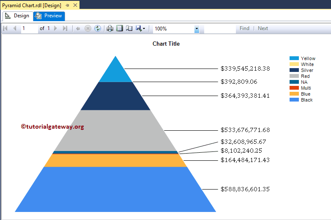Select the bottom blue pyramid segment

pyautogui.click(x=115, y=190)
